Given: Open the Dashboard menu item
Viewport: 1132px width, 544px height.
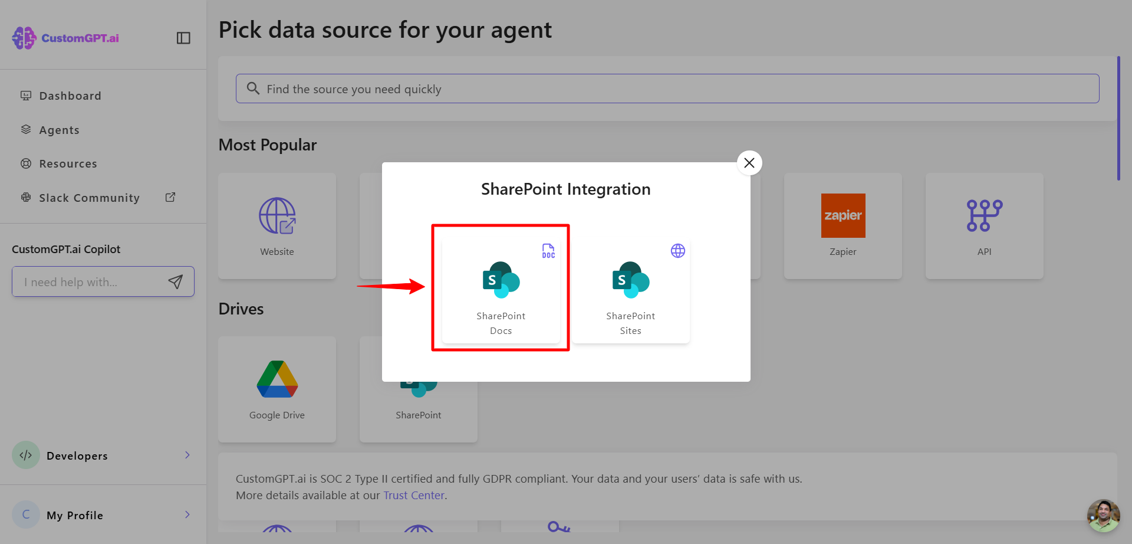Looking at the screenshot, I should point(70,96).
